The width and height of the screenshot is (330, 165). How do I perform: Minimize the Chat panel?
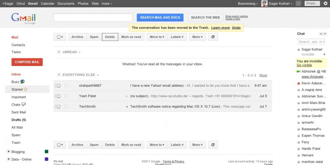click(x=325, y=34)
